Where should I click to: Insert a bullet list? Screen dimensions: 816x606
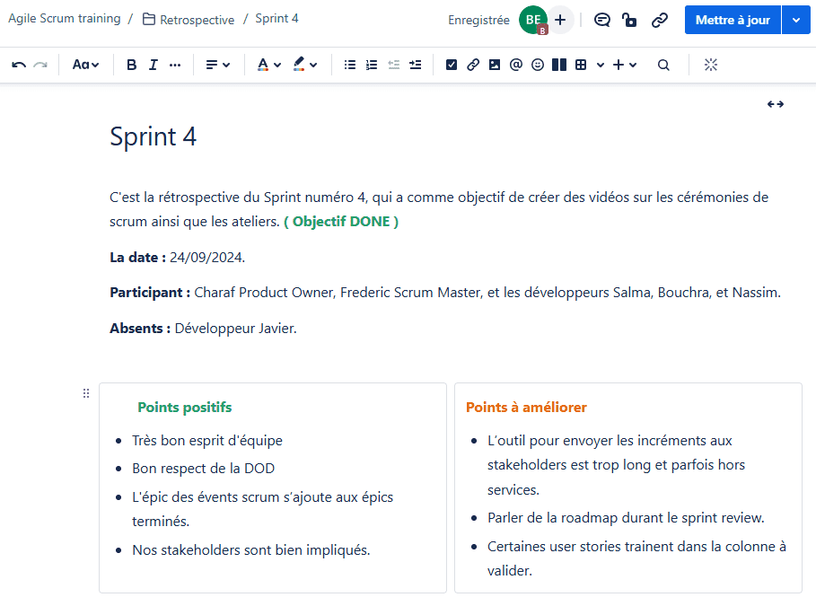tap(350, 65)
